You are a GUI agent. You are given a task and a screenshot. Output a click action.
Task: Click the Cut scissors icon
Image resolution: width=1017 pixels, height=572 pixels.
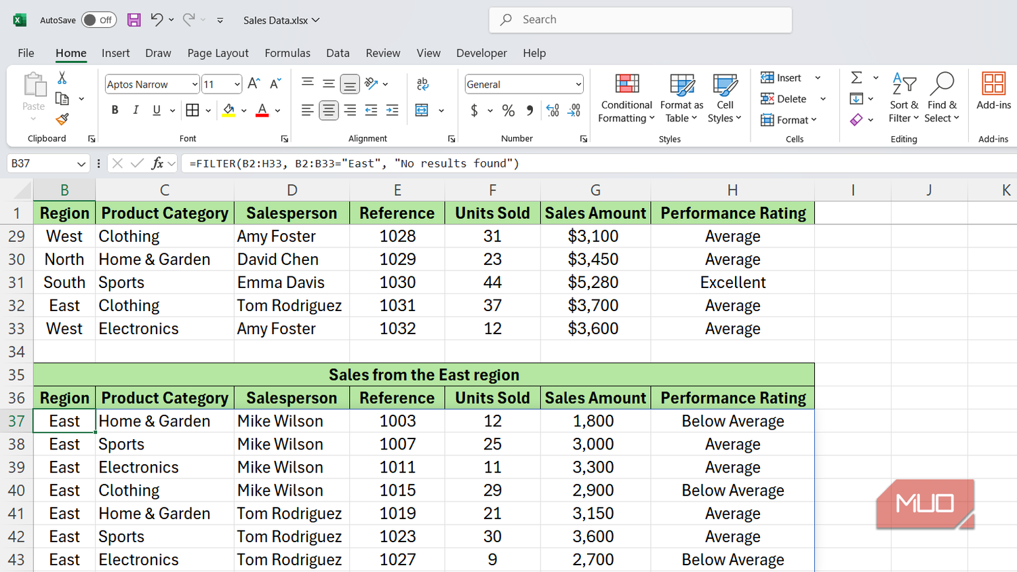point(62,78)
